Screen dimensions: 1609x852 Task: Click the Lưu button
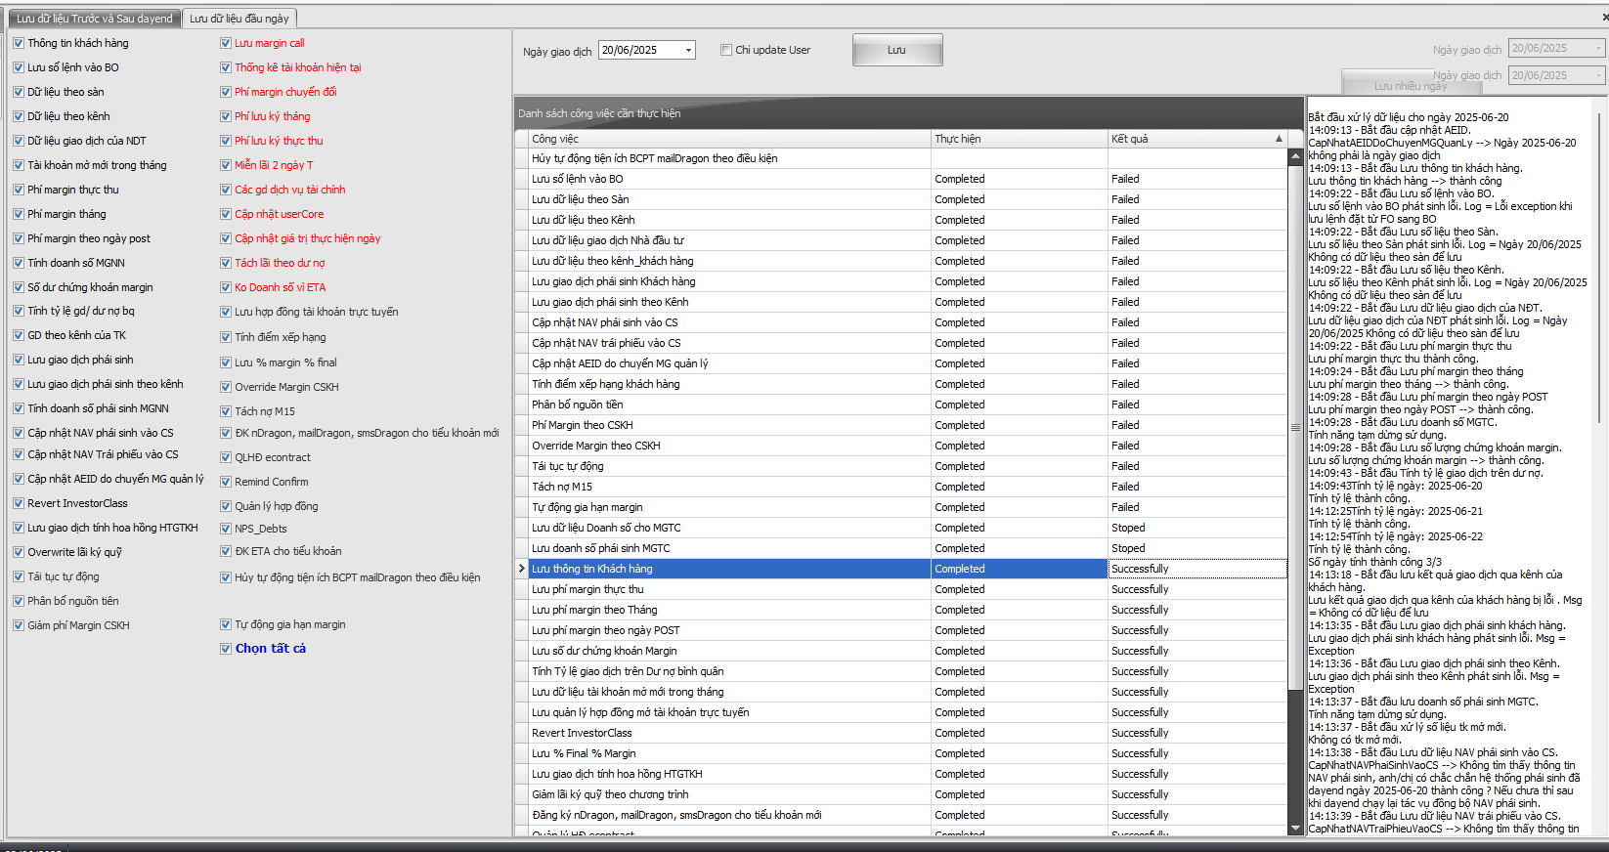897,50
